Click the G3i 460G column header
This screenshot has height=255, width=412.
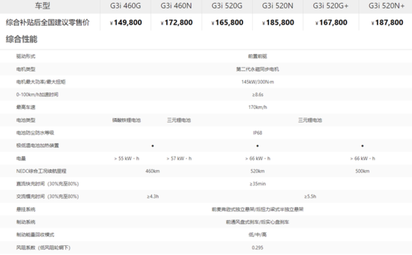click(125, 6)
